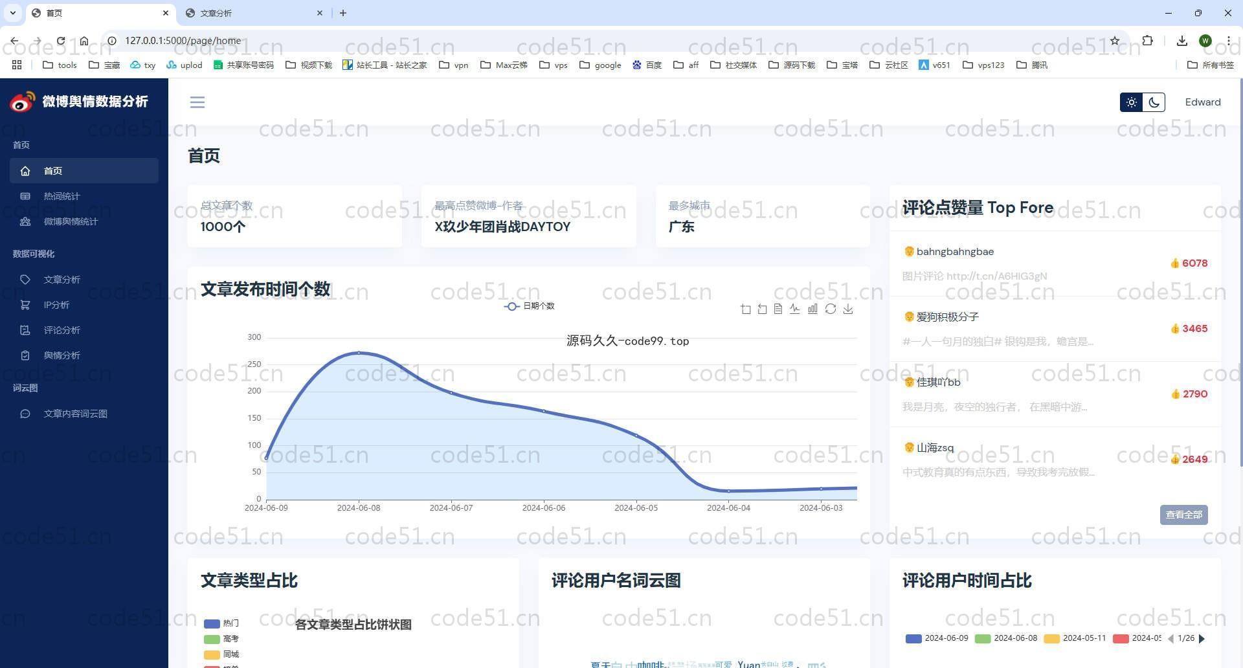Open IP分析 in the sidebar
1243x668 pixels.
point(84,305)
